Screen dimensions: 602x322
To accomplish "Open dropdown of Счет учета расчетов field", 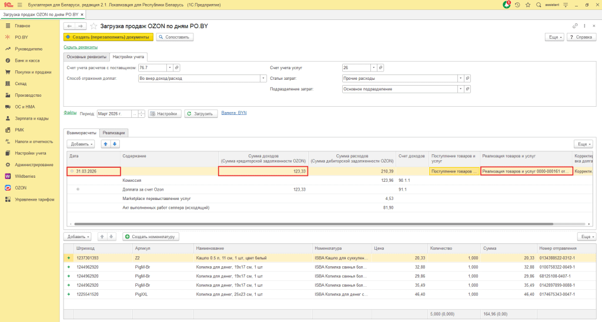I will 169,67.
